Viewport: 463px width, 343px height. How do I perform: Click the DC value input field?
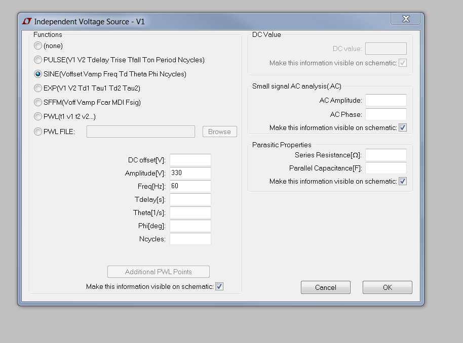pyautogui.click(x=386, y=49)
